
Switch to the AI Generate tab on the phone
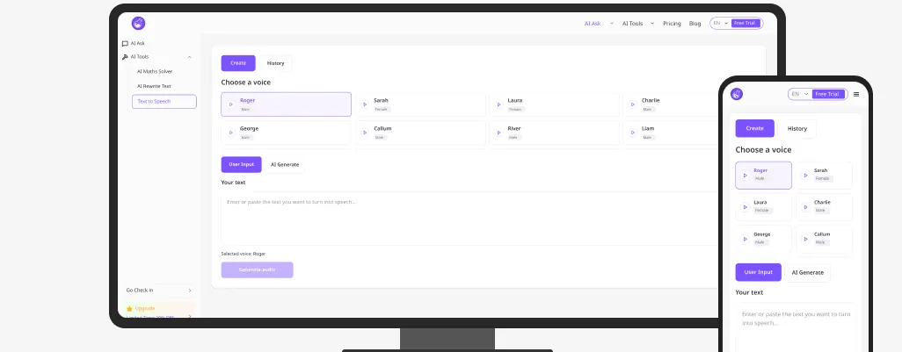coord(808,273)
